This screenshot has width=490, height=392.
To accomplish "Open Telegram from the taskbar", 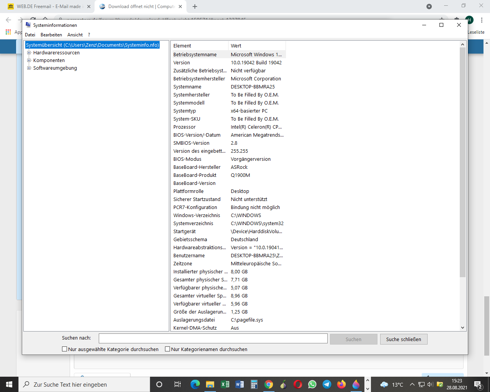I will (x=327, y=384).
